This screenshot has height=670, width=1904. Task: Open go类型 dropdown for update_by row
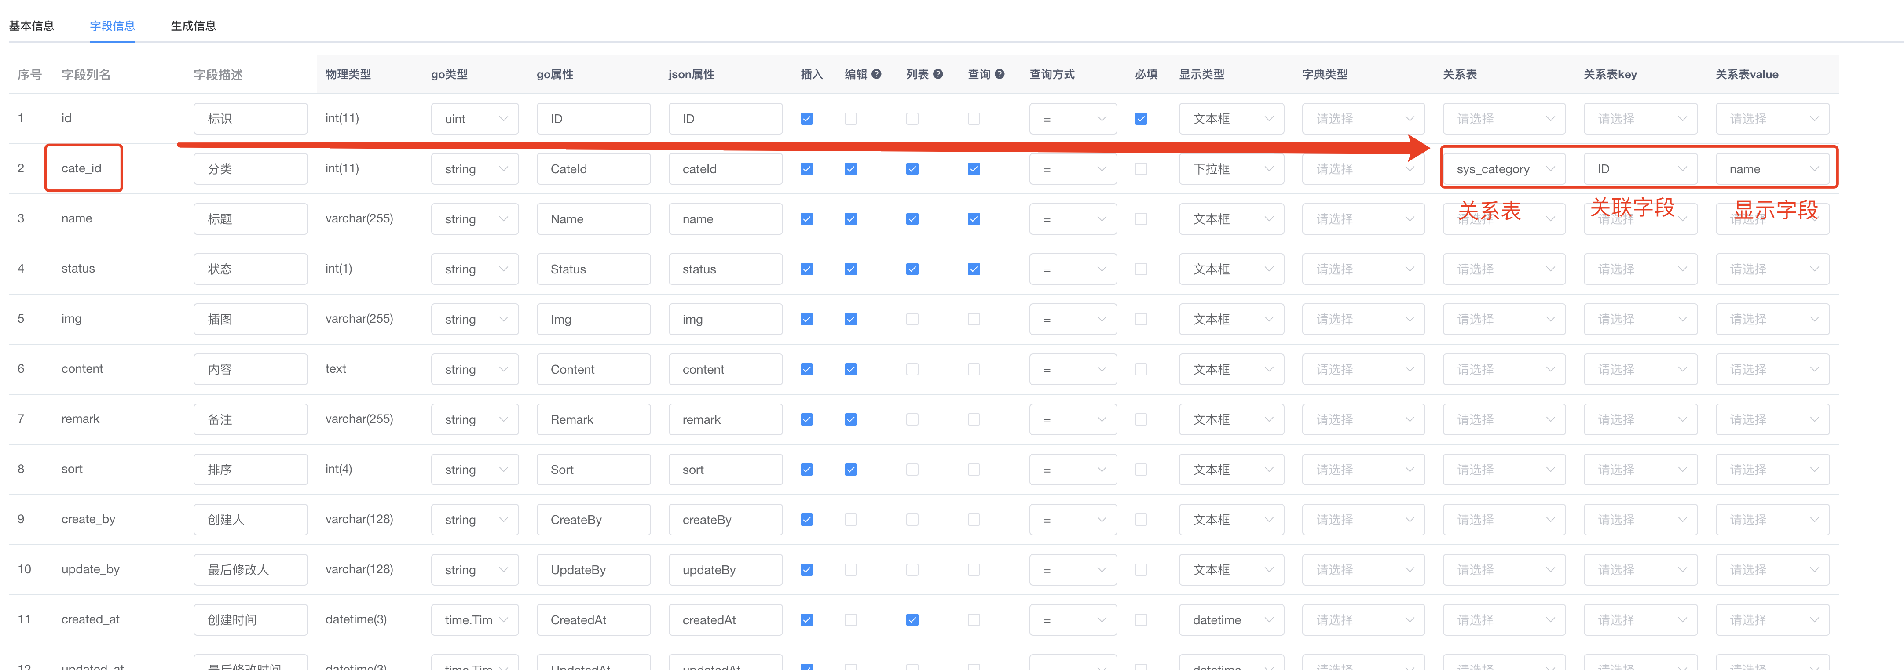pyautogui.click(x=475, y=569)
